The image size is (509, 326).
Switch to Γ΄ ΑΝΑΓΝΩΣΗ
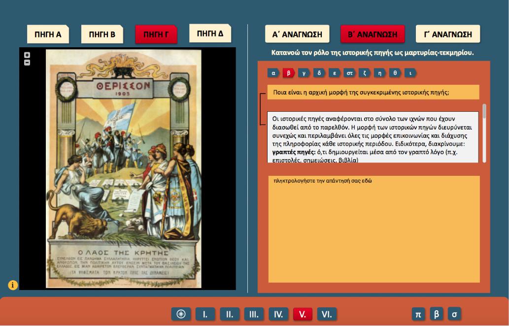pyautogui.click(x=447, y=34)
